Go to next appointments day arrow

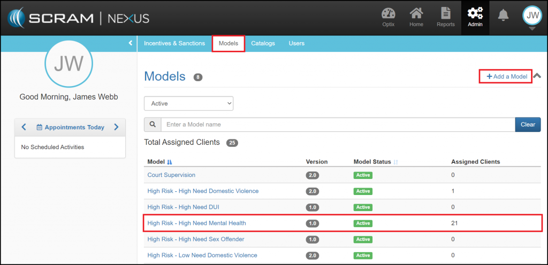(x=116, y=127)
